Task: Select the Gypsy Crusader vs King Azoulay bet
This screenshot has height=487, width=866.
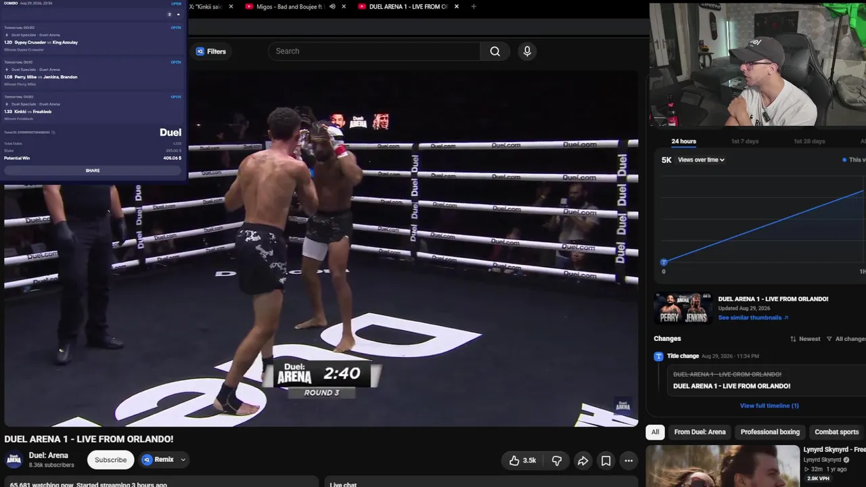Action: pos(93,38)
